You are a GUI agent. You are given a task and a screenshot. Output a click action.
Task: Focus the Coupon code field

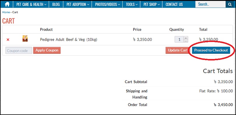(19, 50)
